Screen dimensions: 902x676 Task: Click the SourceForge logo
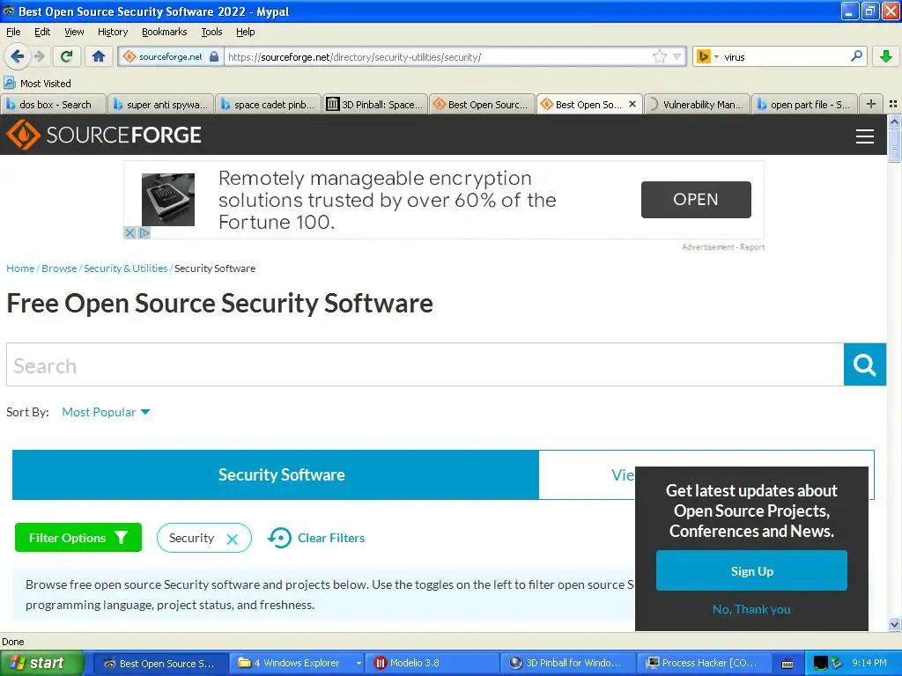point(104,135)
